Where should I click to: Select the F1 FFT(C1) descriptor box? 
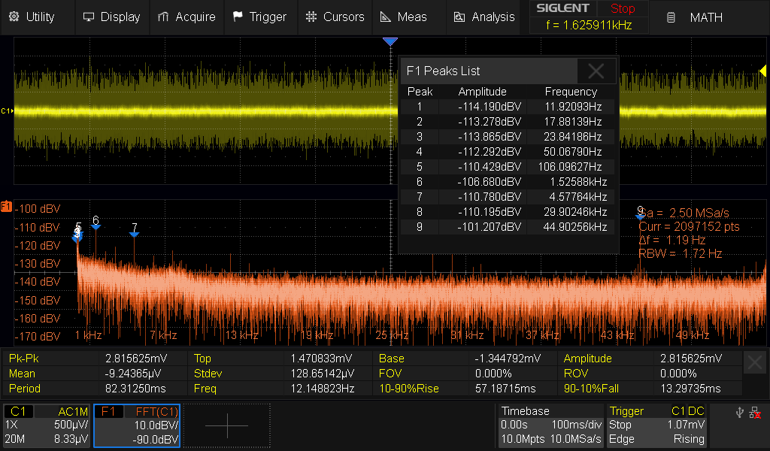[x=137, y=425]
